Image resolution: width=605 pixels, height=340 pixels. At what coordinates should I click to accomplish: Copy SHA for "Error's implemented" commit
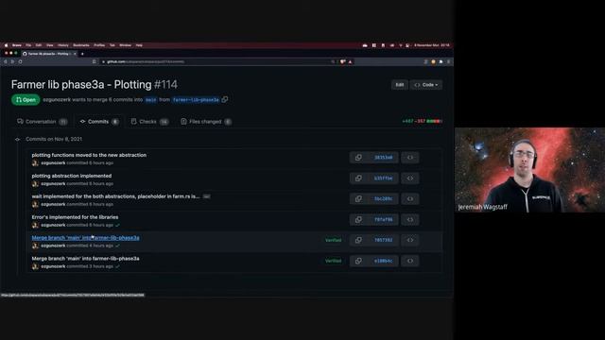(358, 219)
